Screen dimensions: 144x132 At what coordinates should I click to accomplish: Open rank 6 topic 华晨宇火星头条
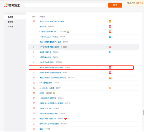[45, 52]
